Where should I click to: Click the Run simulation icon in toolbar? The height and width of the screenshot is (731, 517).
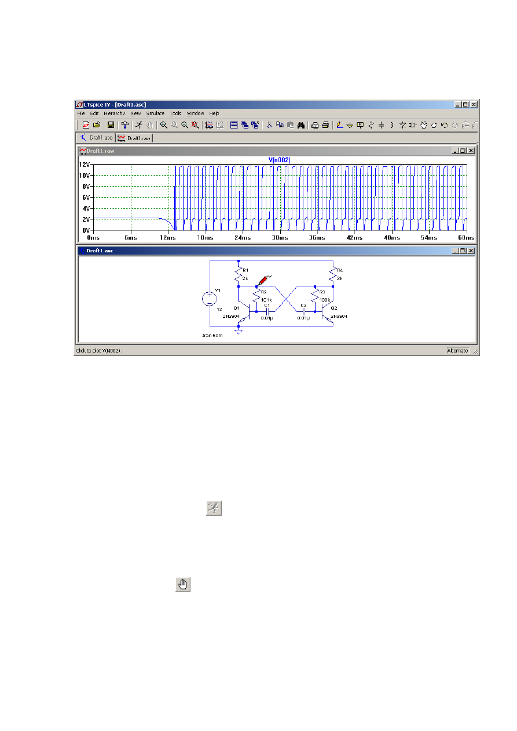point(139,124)
